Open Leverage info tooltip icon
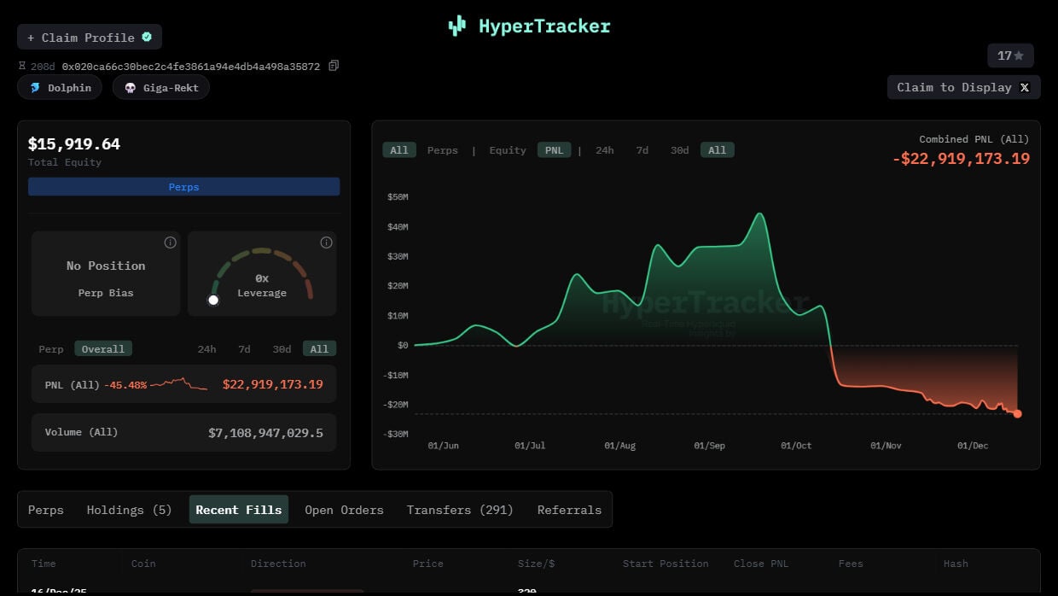 coord(326,242)
